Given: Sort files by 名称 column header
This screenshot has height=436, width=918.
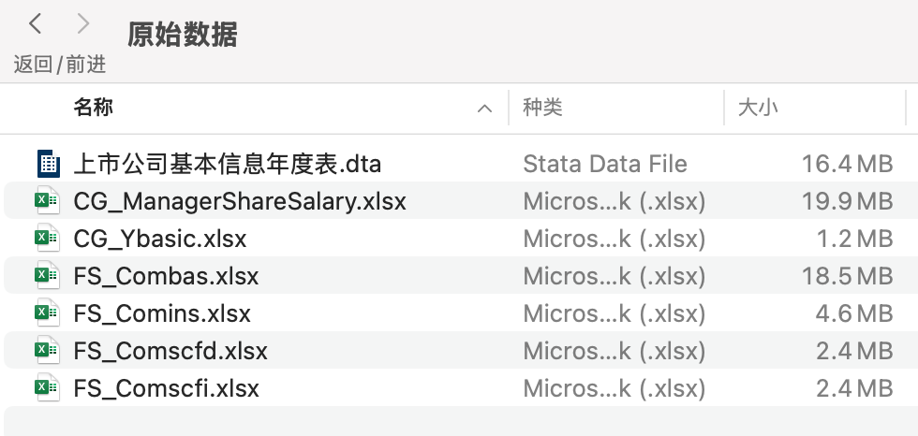Looking at the screenshot, I should [x=94, y=108].
